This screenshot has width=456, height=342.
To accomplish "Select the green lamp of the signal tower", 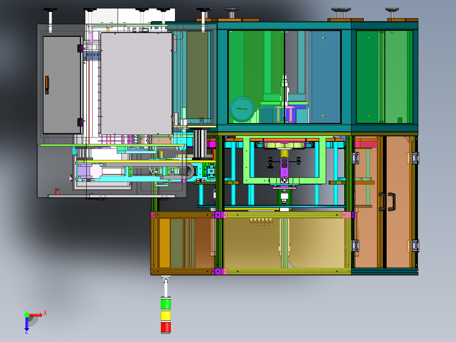I will tap(166, 303).
